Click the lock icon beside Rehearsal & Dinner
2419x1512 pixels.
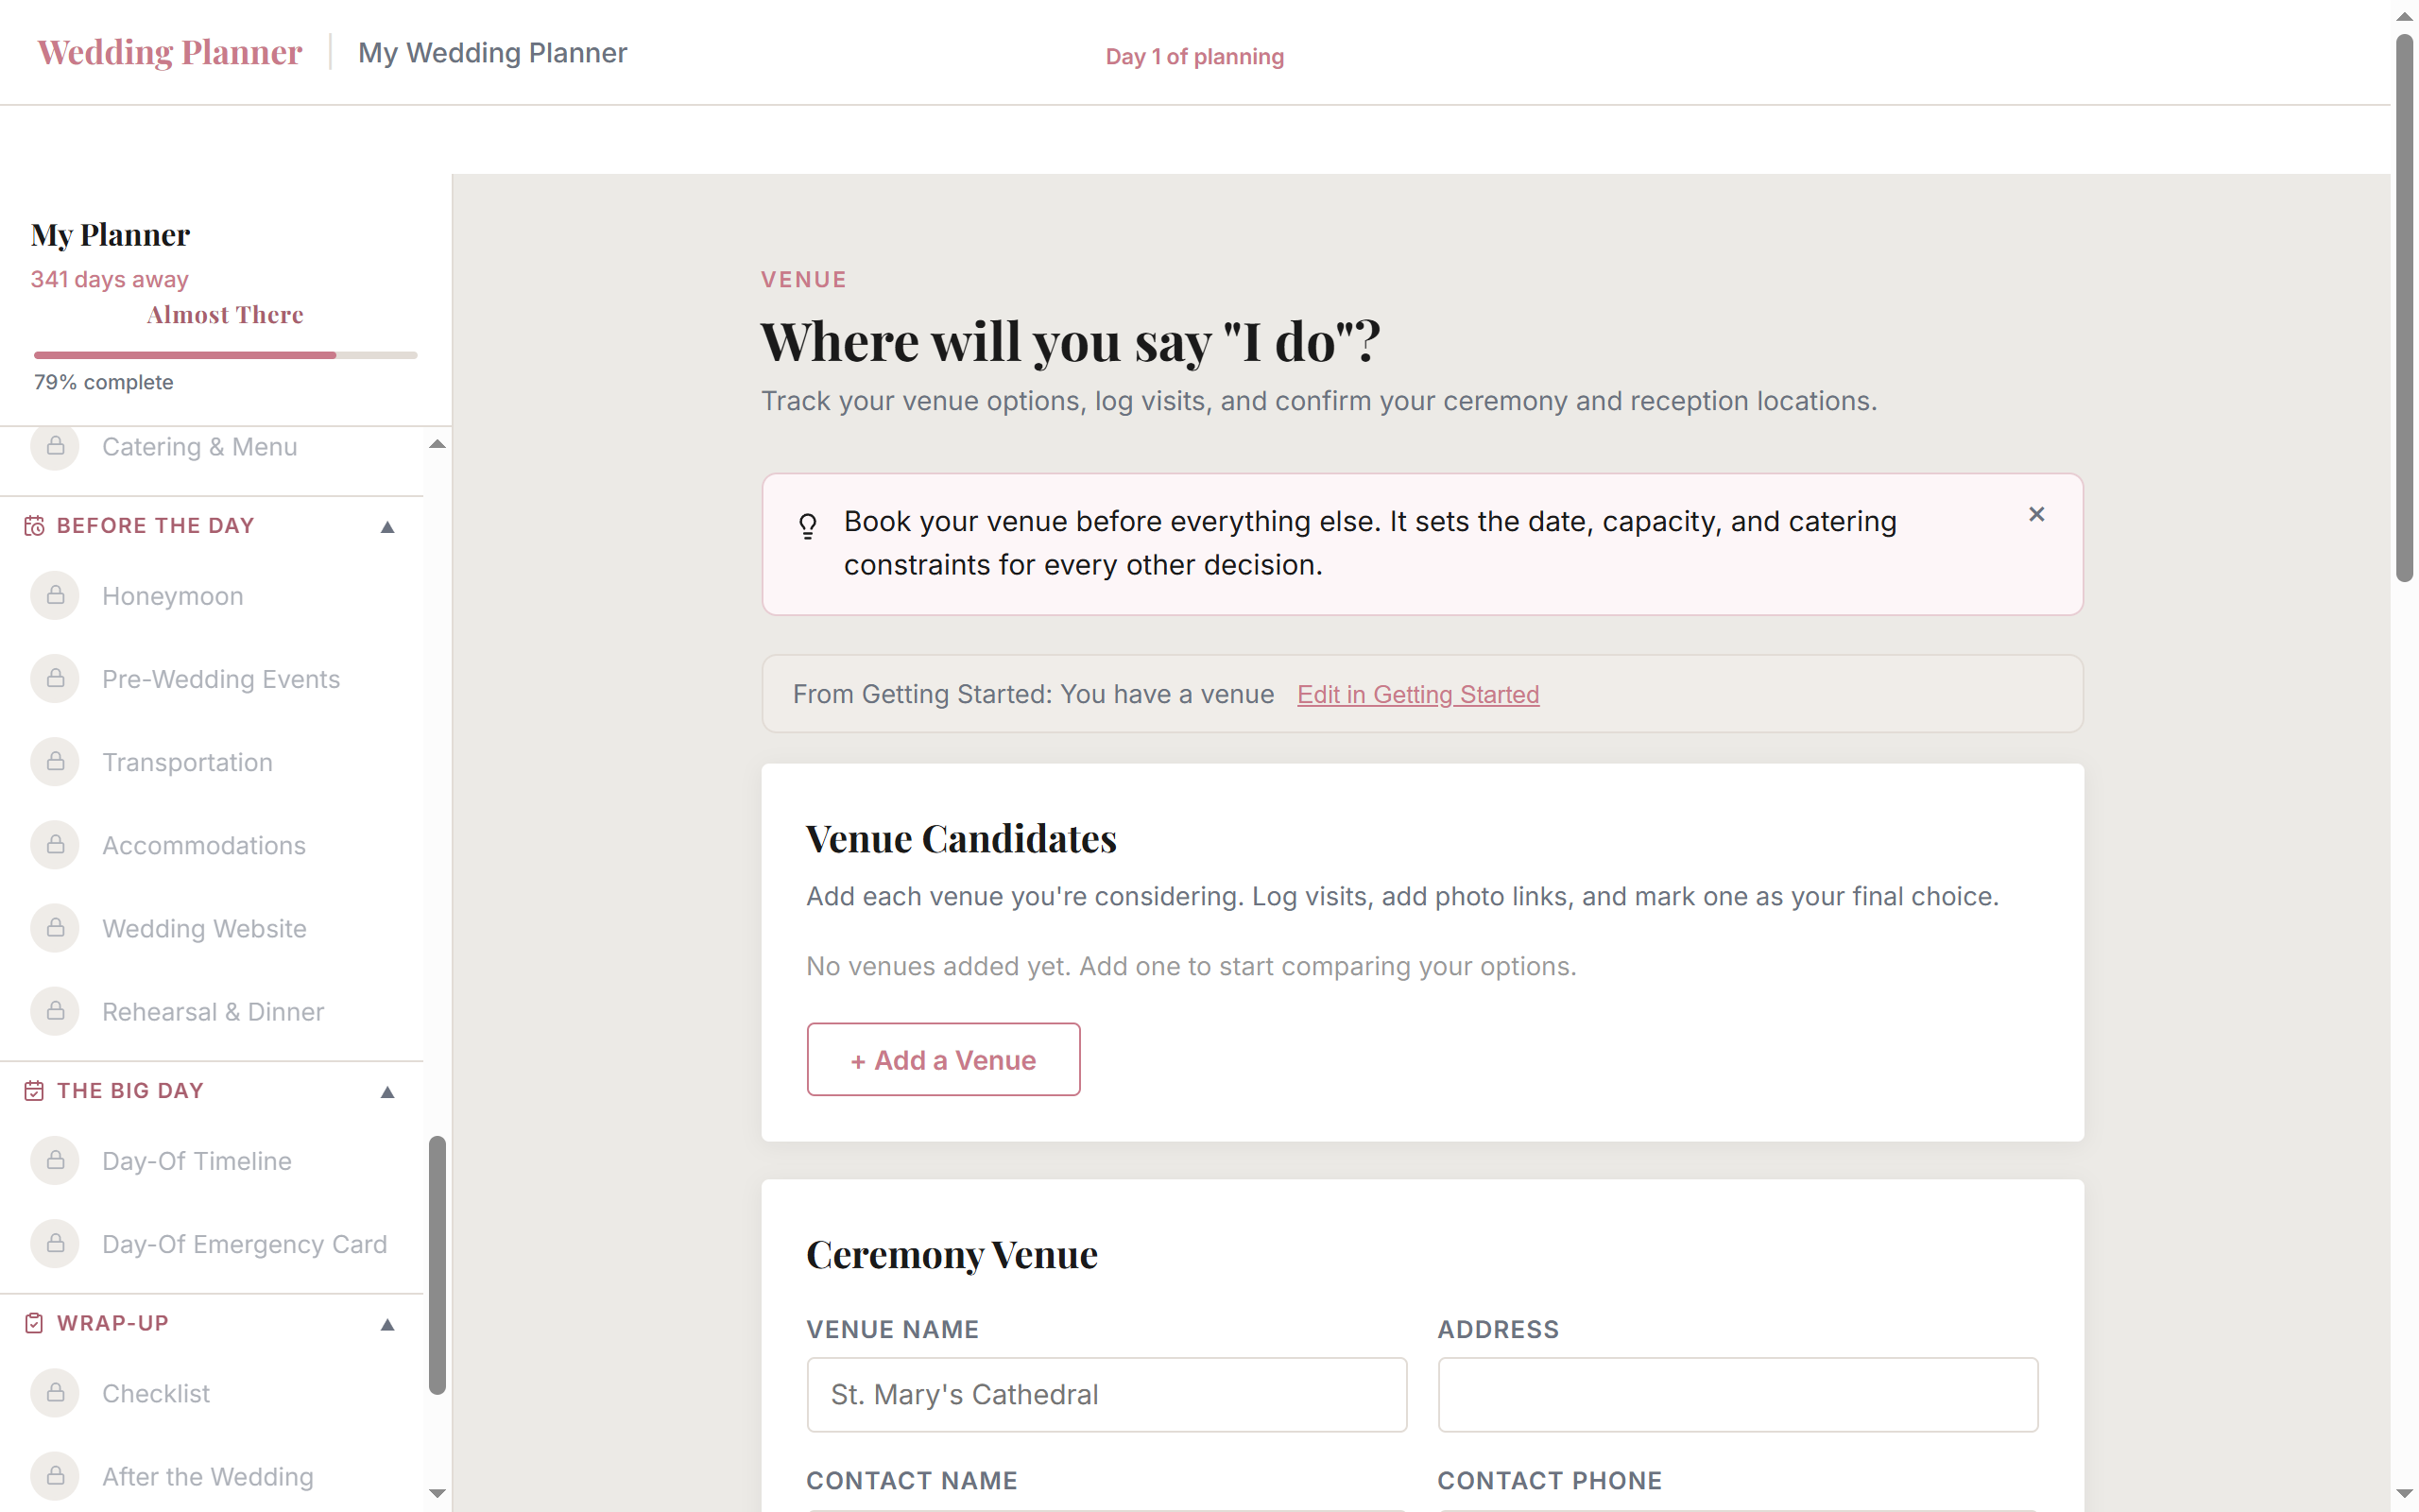[x=55, y=1011]
